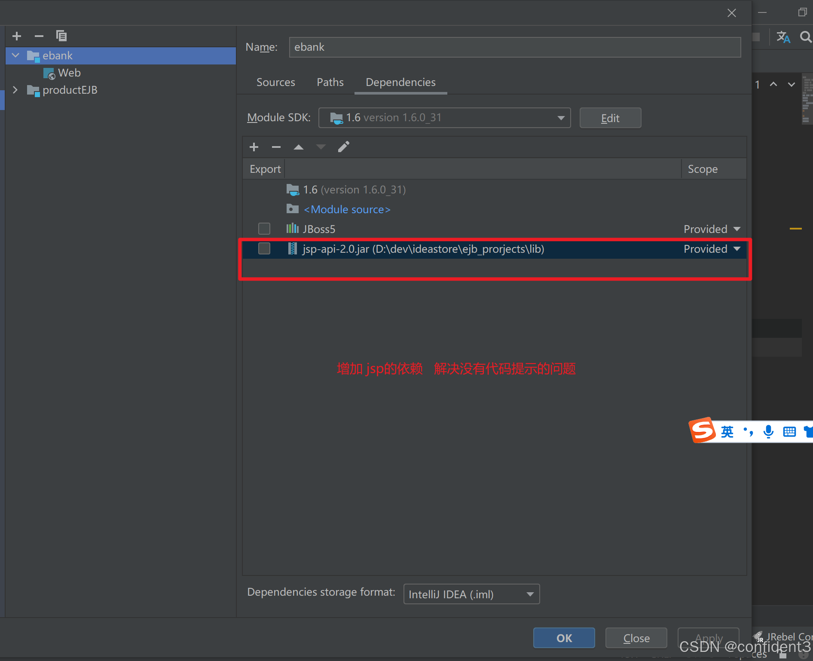This screenshot has height=661, width=813.
Task: Collapse the ebank module tree node
Action: click(16, 55)
